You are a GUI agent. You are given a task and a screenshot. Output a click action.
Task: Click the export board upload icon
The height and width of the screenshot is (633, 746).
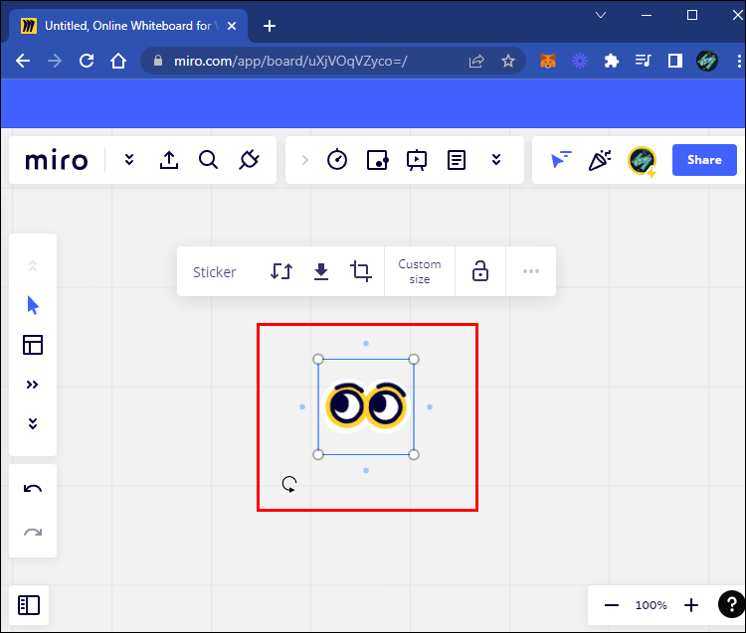[169, 160]
